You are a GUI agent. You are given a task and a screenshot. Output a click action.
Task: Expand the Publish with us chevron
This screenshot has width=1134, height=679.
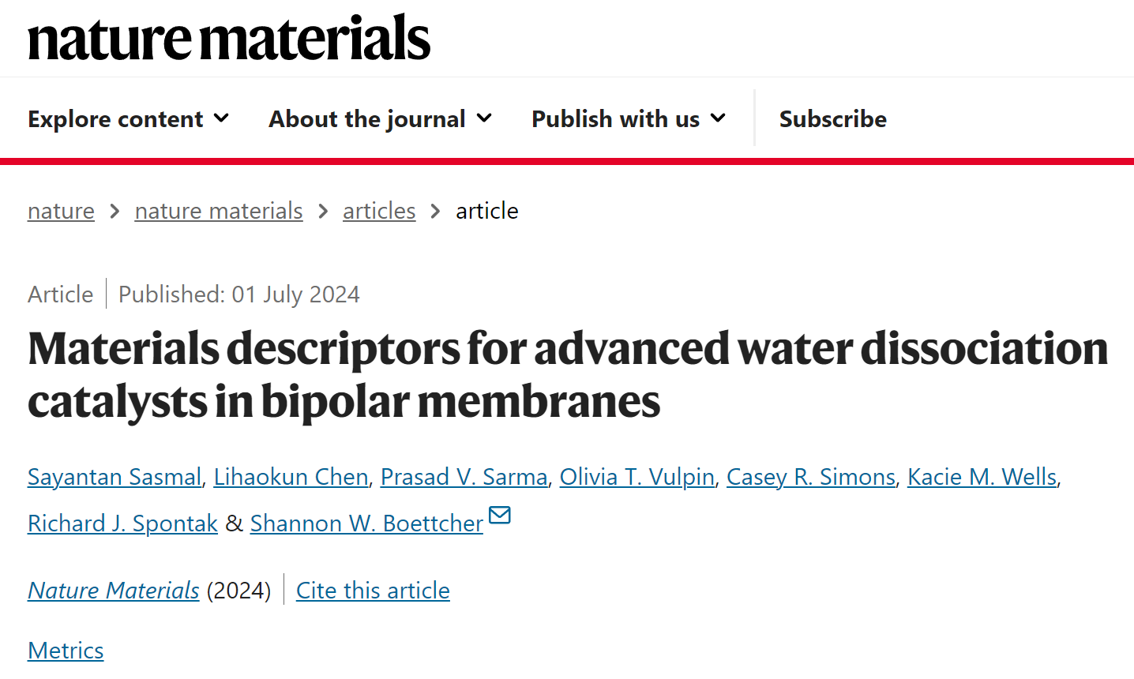tap(718, 118)
